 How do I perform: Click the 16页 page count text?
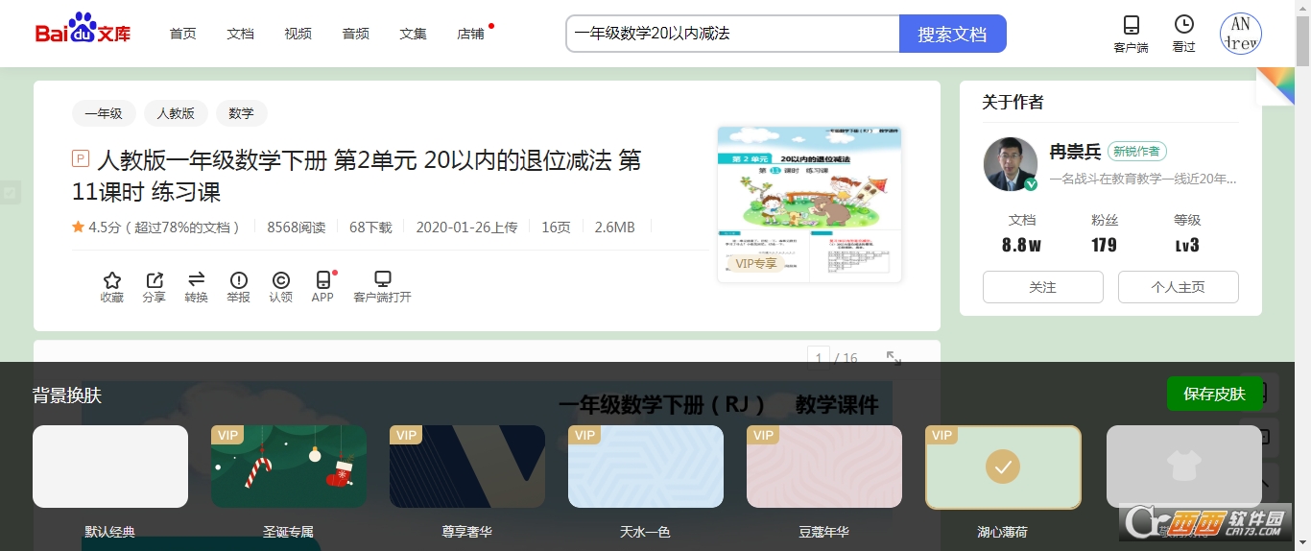(x=556, y=228)
